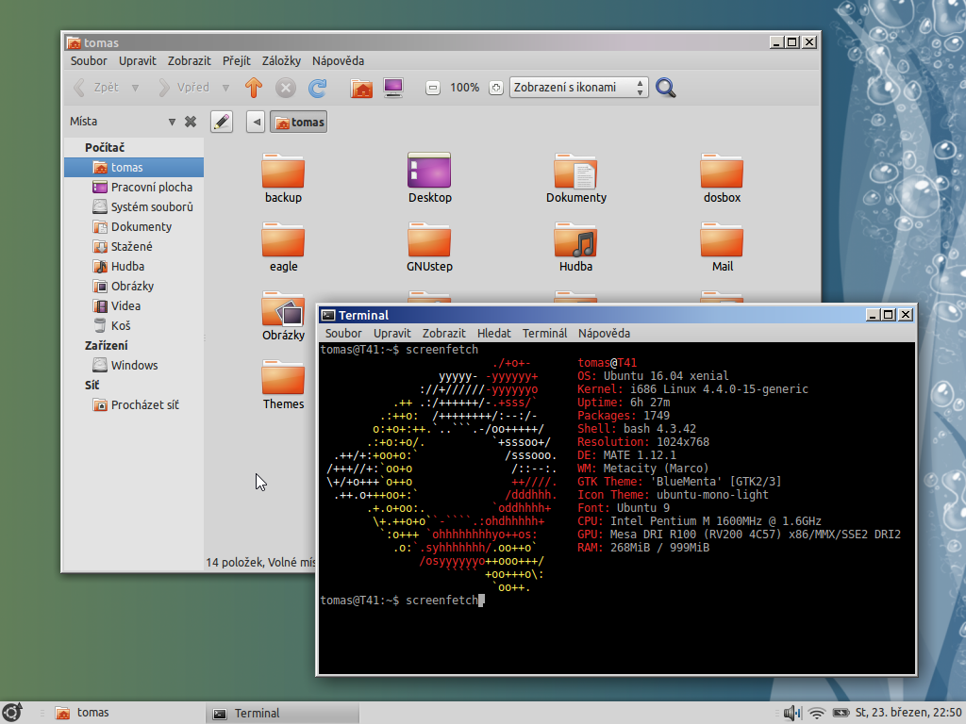This screenshot has height=724, width=966.
Task: Expand the Vpřed history dropdown arrow
Action: pyautogui.click(x=225, y=88)
